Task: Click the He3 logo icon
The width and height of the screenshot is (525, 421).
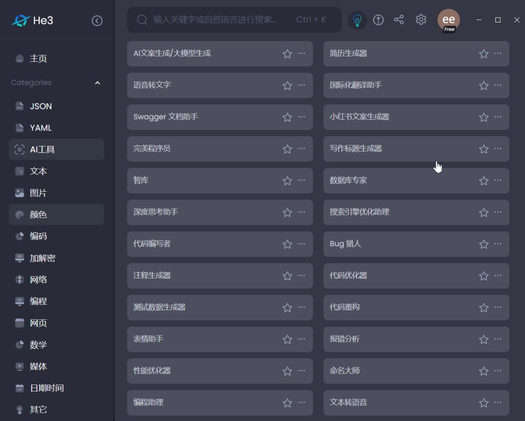Action: (20, 20)
